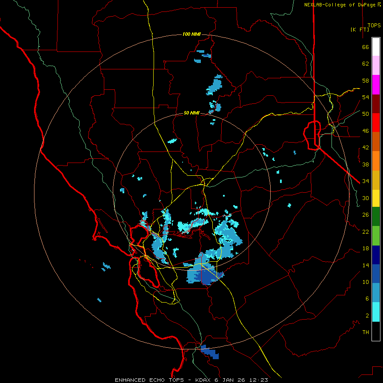
Task: Click the [K FT] units label
Action: tap(360, 29)
